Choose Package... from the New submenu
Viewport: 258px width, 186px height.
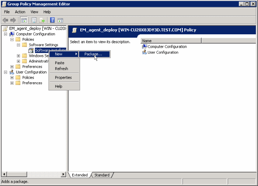point(94,54)
